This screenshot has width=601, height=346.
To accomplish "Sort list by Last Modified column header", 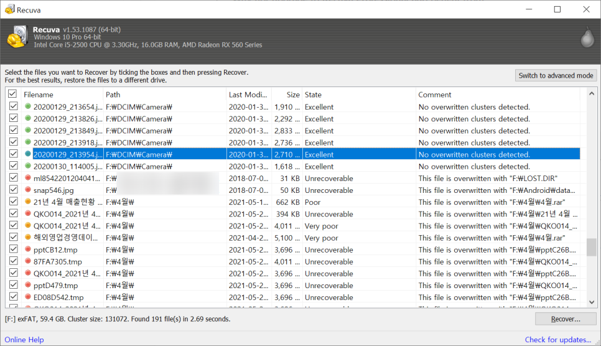I will (249, 95).
